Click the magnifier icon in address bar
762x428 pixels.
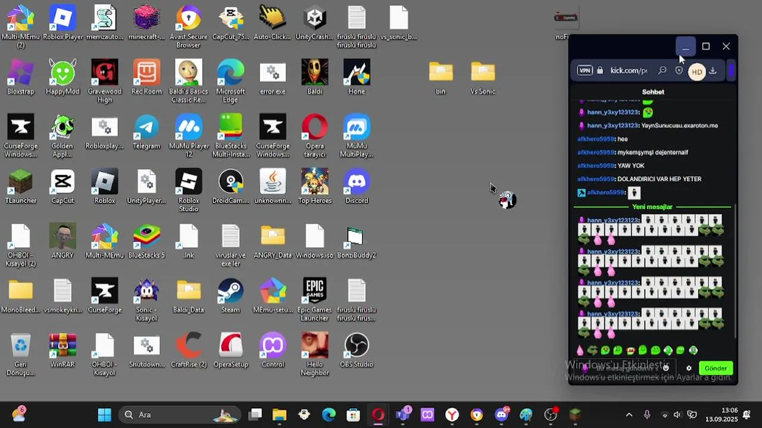point(663,71)
